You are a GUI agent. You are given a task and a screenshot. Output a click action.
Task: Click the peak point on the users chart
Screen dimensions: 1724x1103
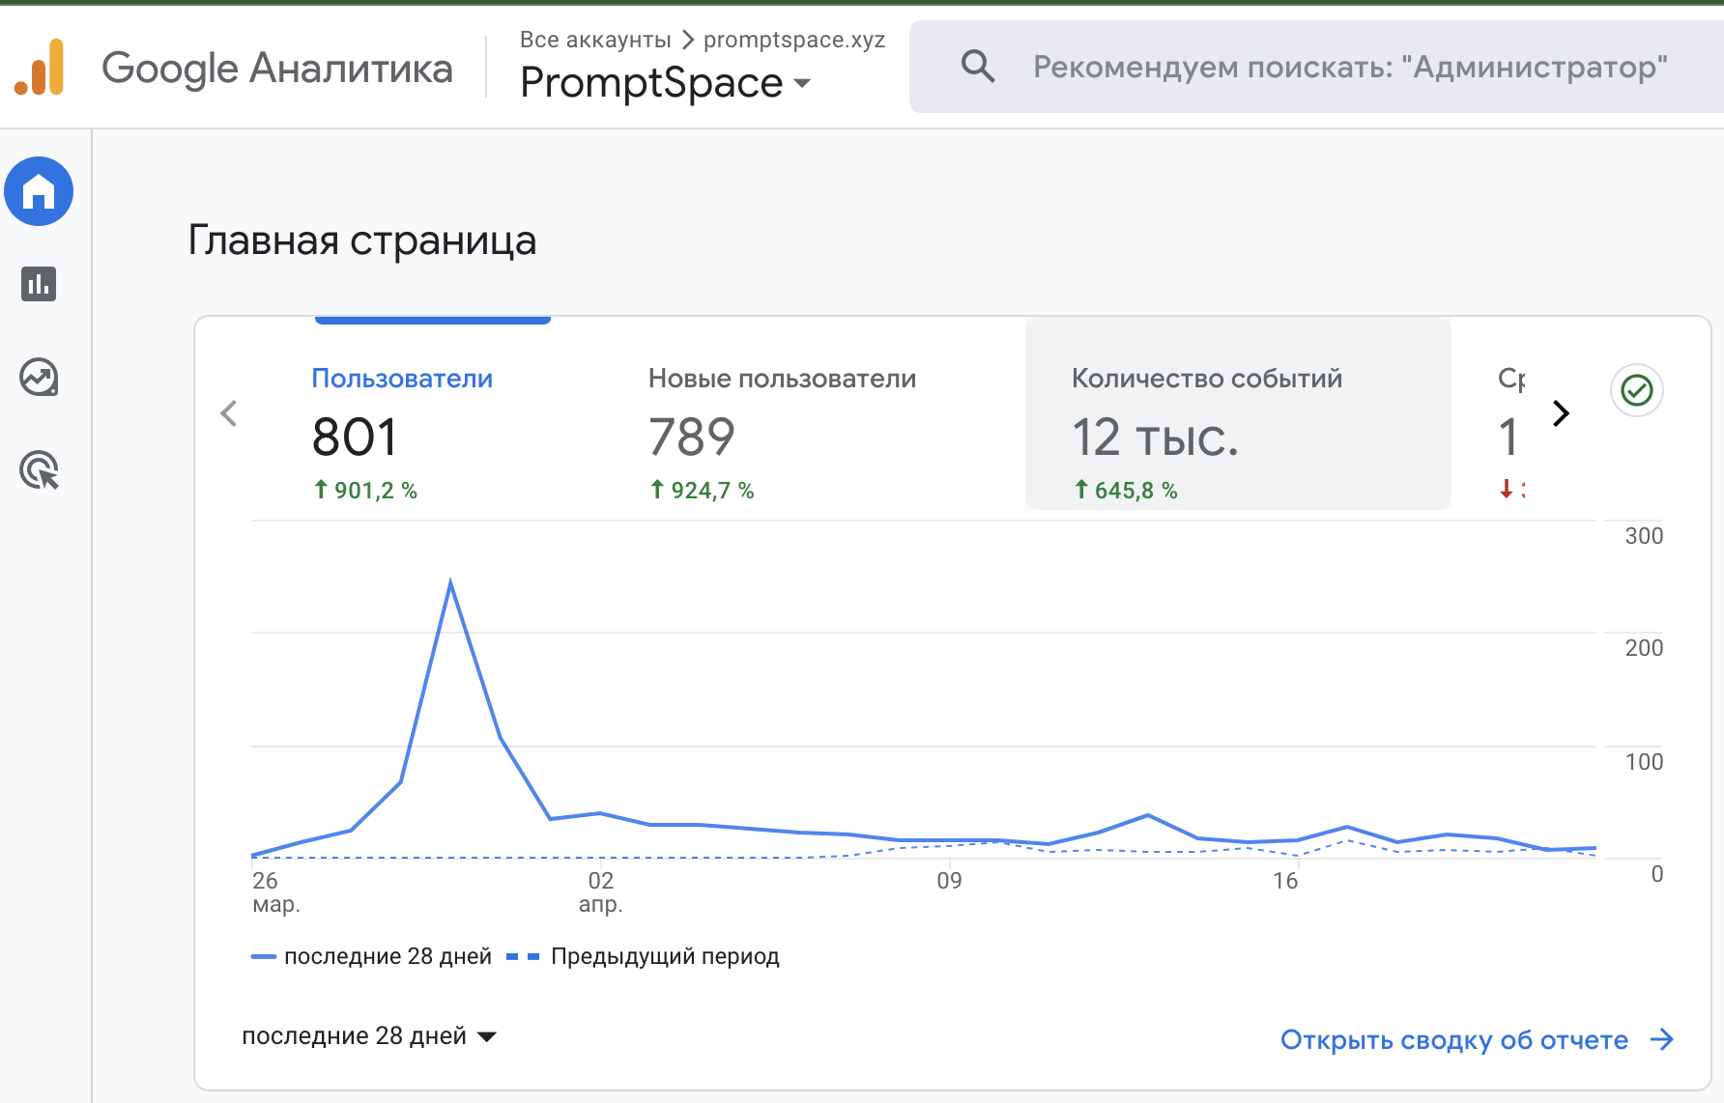tap(450, 582)
